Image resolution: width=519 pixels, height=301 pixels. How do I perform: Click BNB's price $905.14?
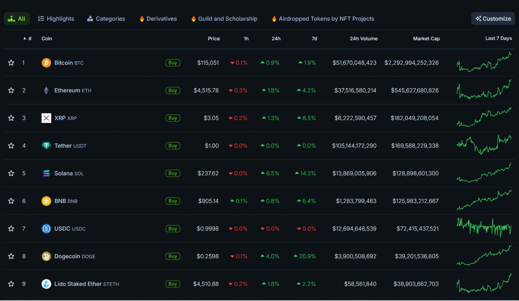click(x=209, y=201)
